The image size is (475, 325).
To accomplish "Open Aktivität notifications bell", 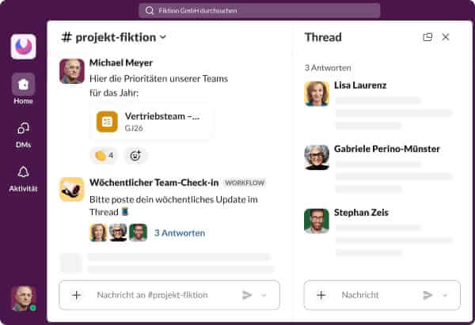I will 23,179.
